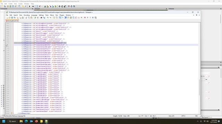
Task: Toggle Word Wrap in Notepad++ toolbar
Action: pyautogui.click(x=60, y=18)
